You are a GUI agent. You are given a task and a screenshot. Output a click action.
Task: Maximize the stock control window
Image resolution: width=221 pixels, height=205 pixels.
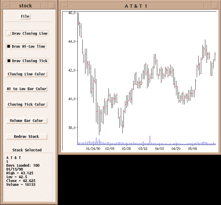[x=52, y=6]
